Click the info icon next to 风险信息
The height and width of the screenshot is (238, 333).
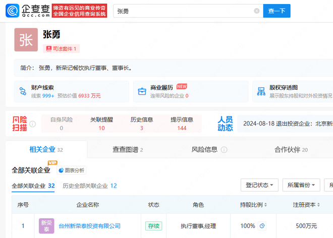224,150
